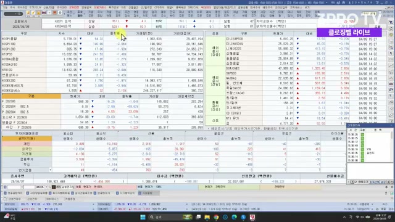The image size is (395, 222).
Task: Click the orange printer-like toolbar icon
Action: coord(54,12)
